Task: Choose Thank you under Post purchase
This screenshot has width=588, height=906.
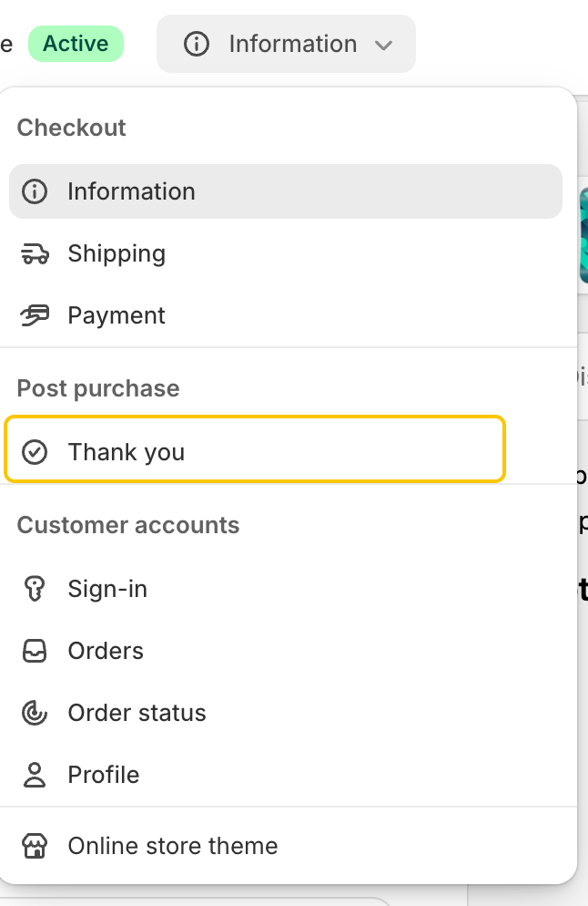Action: [x=255, y=448]
